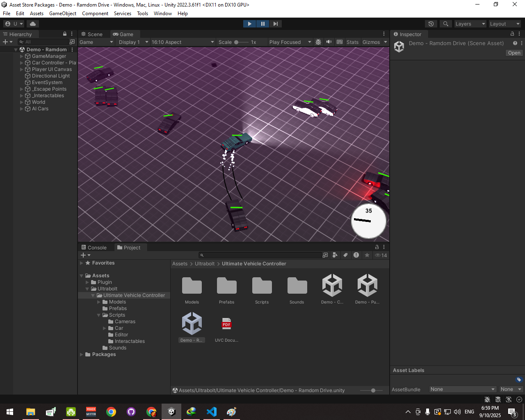The width and height of the screenshot is (525, 420).
Task: Pause the running game
Action: click(x=262, y=24)
